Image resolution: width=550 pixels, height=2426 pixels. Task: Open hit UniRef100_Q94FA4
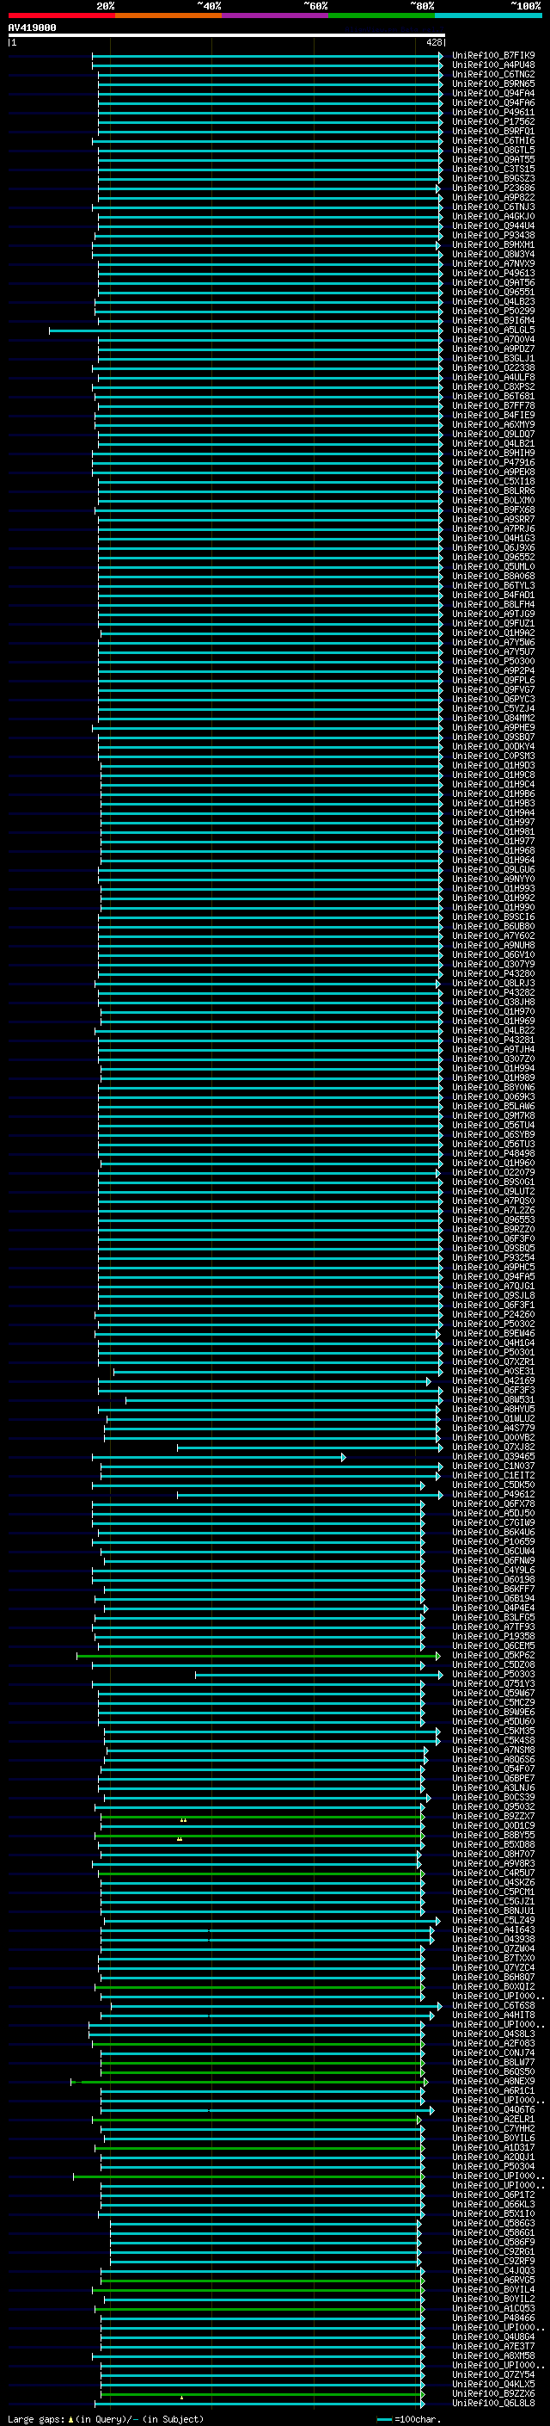point(492,93)
